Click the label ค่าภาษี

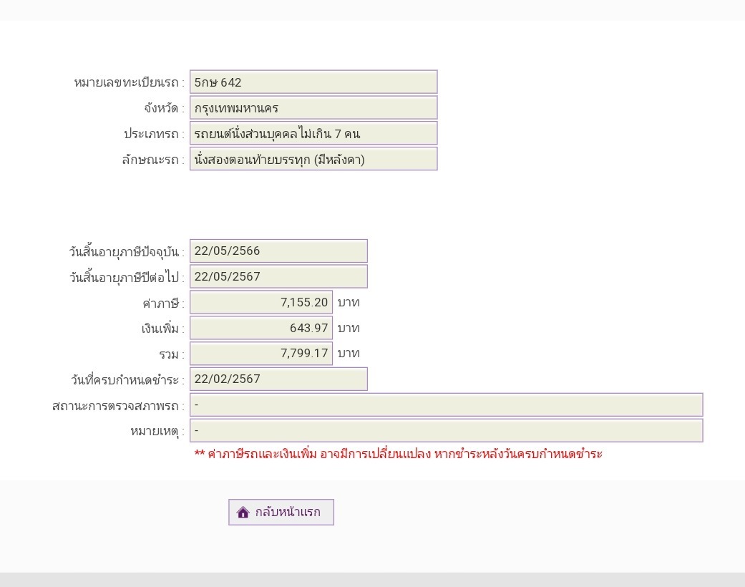[163, 303]
